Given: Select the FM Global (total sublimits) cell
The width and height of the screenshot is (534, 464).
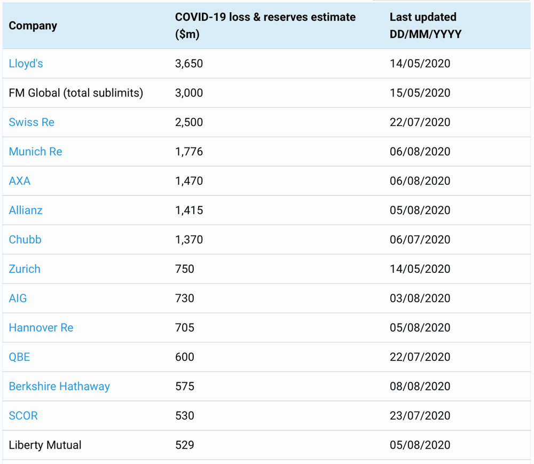Looking at the screenshot, I should click(76, 93).
